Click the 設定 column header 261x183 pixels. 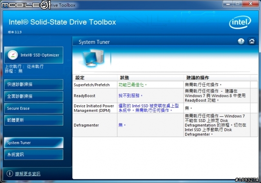(95, 78)
